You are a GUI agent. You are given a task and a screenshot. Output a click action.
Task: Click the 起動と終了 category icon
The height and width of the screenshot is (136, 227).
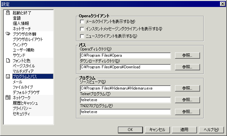pos(8,13)
